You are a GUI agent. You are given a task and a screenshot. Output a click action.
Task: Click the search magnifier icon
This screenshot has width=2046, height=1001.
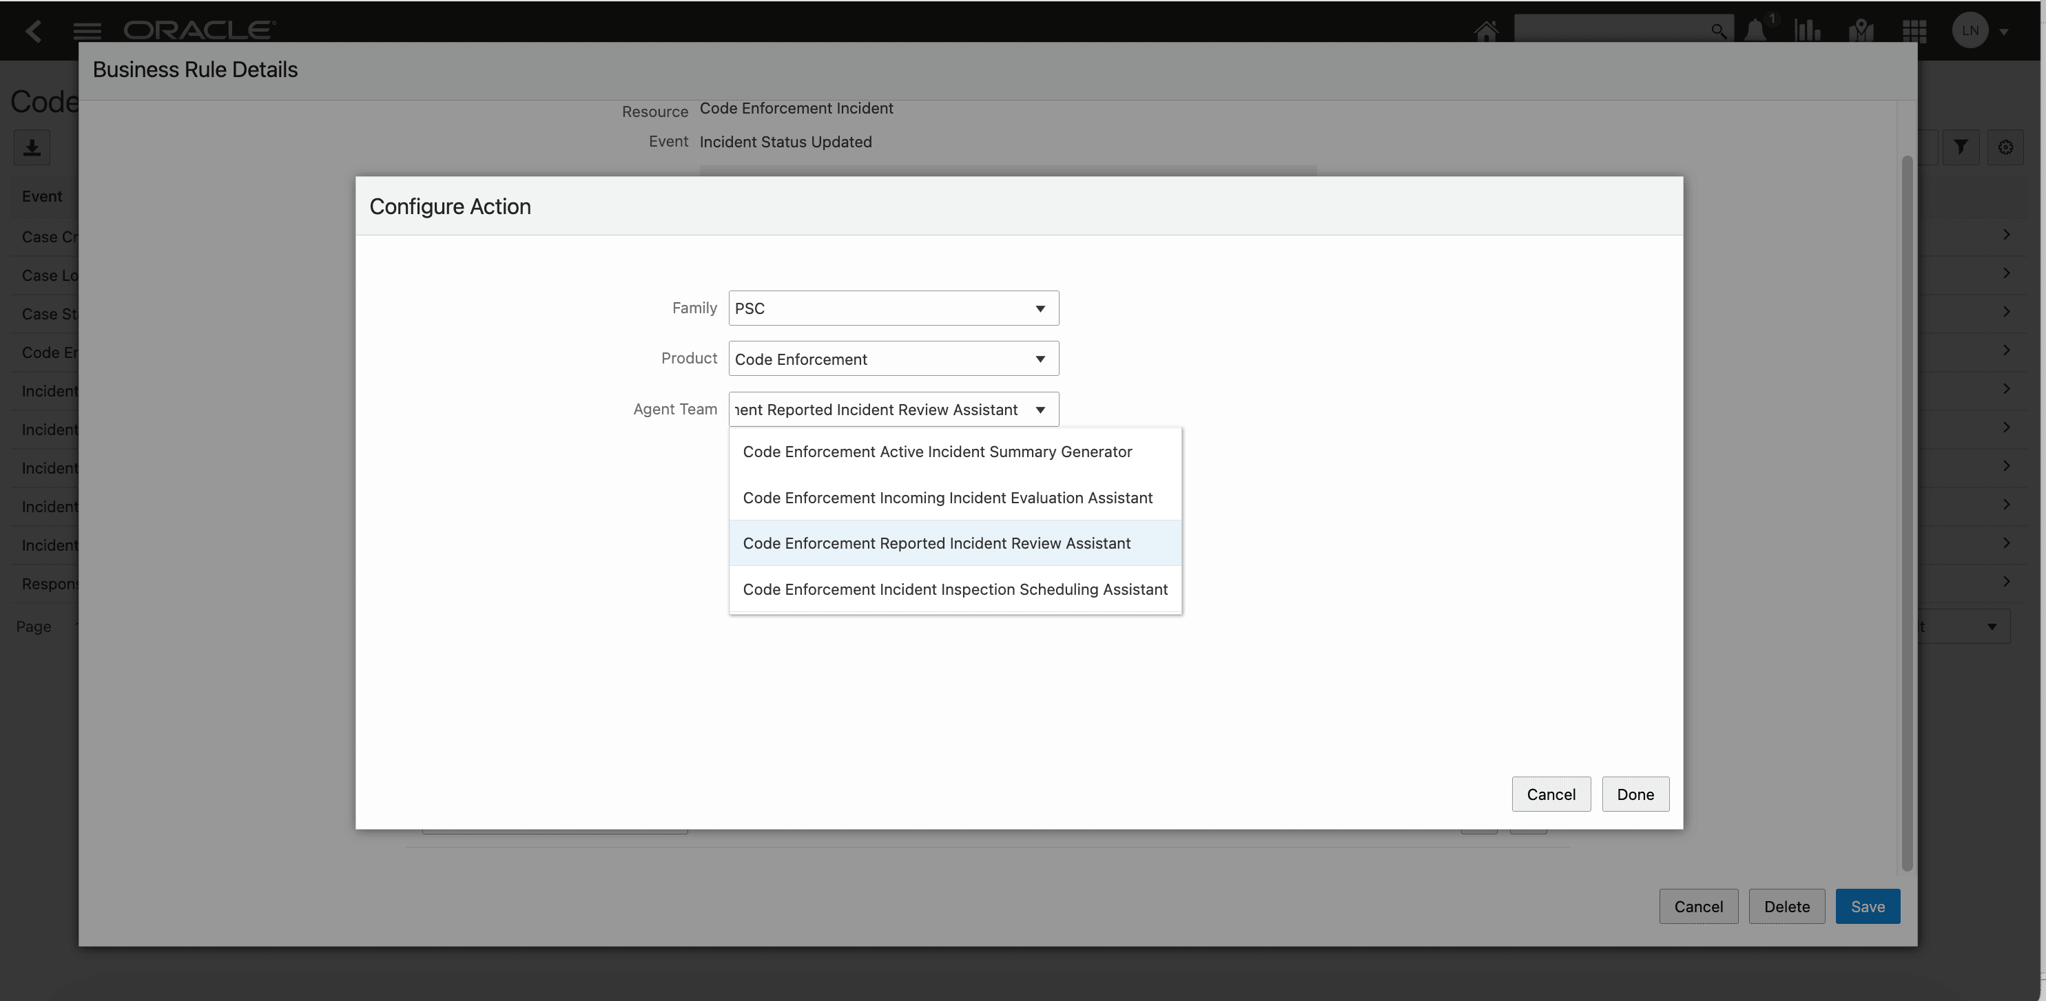pos(1718,31)
